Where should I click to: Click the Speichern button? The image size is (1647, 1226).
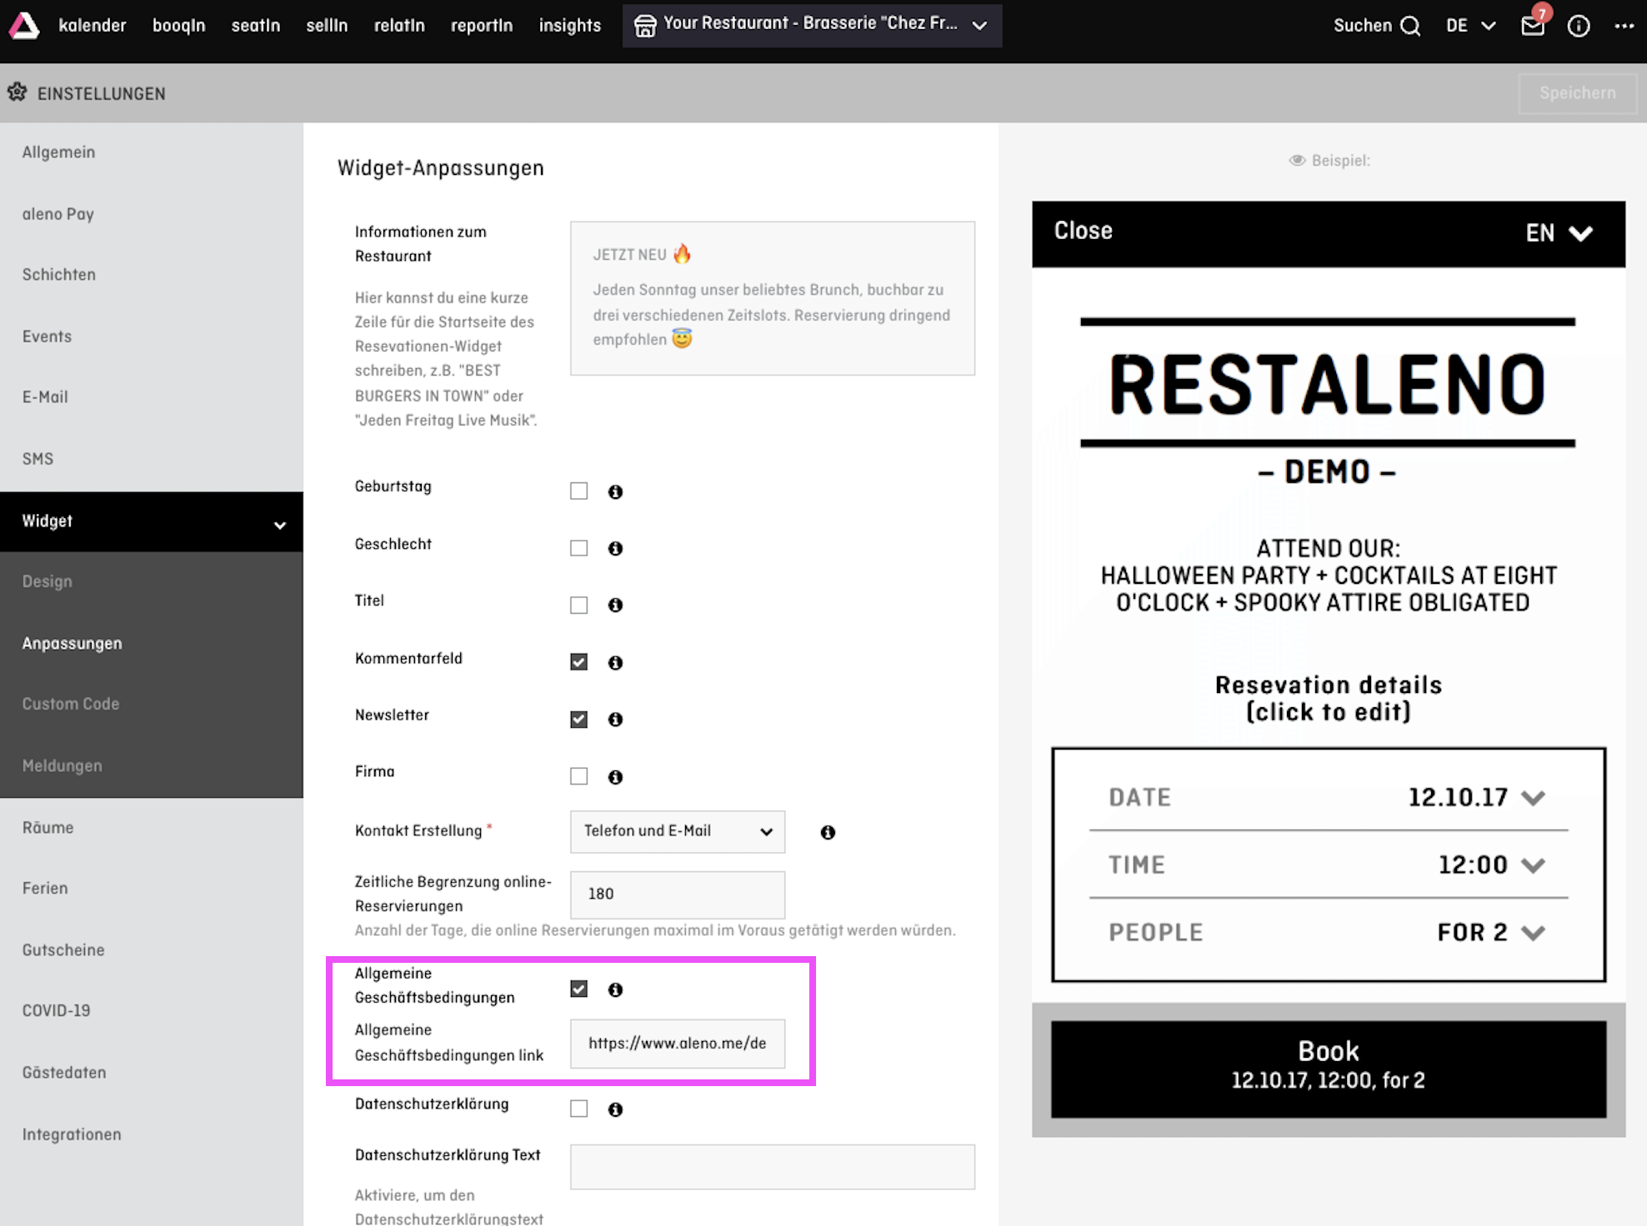tap(1577, 93)
